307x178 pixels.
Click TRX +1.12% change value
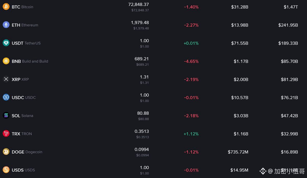[191, 134]
